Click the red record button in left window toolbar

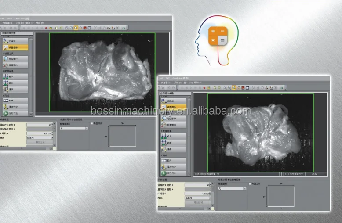[46, 28]
